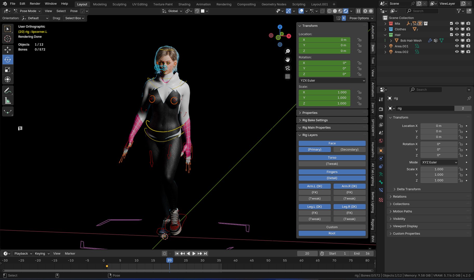Image resolution: width=474 pixels, height=280 pixels.
Task: Open Global transform orientation dropdown
Action: tap(172, 11)
